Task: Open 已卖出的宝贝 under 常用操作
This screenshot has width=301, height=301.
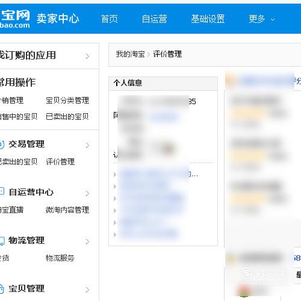Action: 67,116
